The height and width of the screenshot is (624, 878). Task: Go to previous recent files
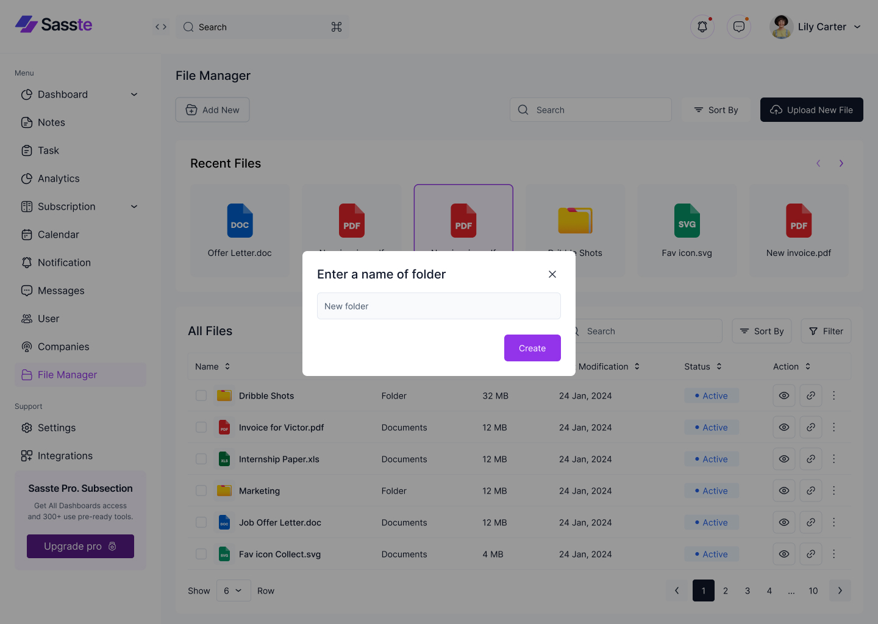coord(818,163)
